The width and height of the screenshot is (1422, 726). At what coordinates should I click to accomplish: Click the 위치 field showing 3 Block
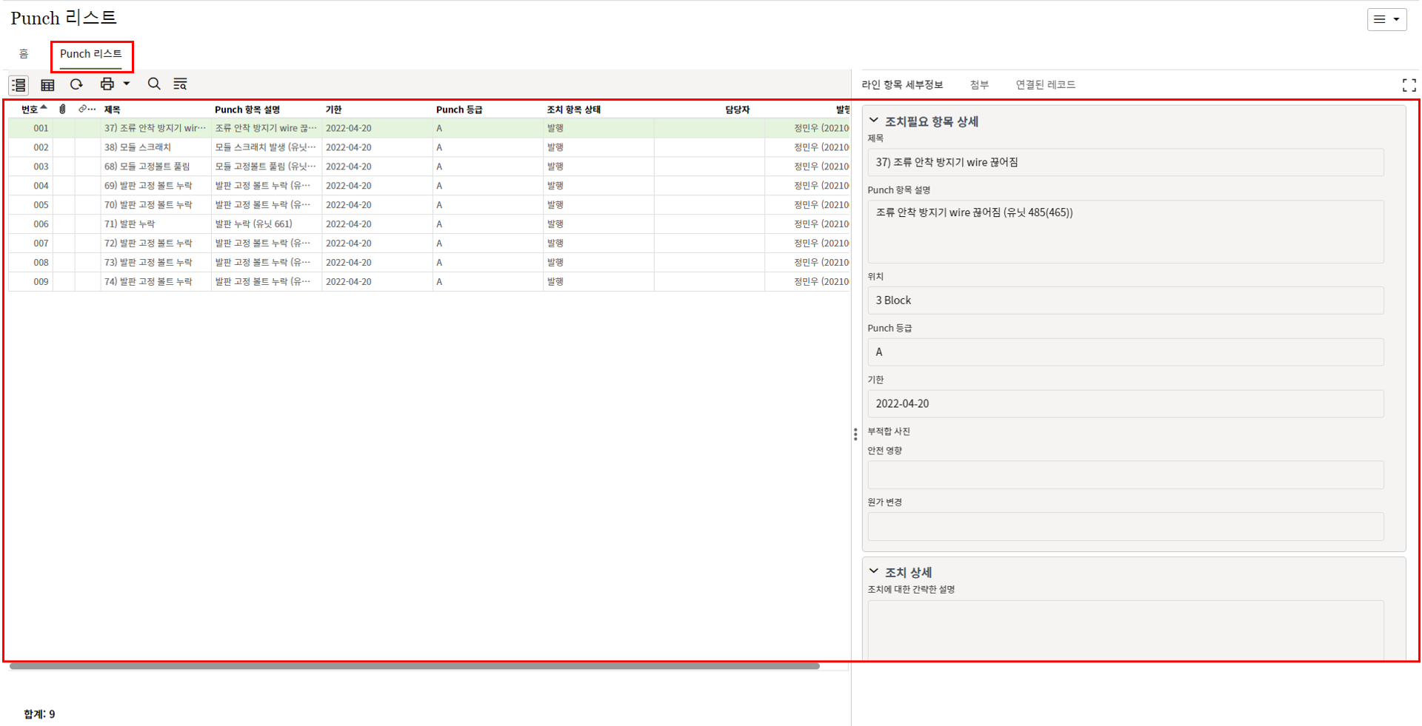coord(1124,300)
